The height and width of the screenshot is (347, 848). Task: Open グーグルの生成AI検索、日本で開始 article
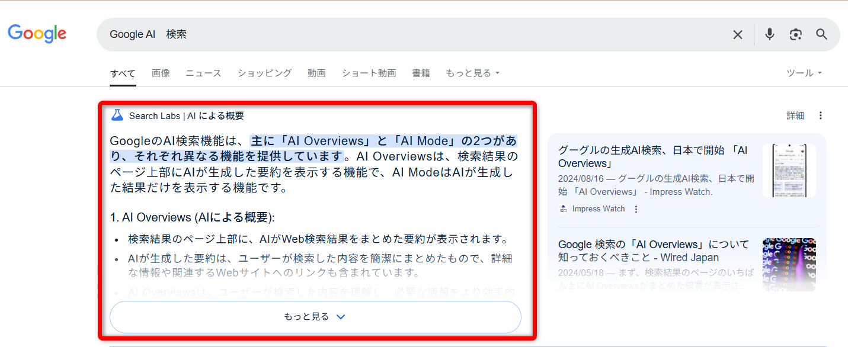pyautogui.click(x=653, y=156)
